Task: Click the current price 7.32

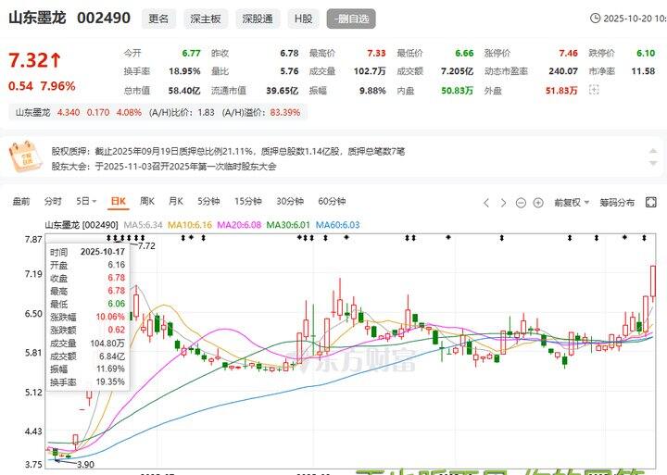Action: (x=35, y=60)
